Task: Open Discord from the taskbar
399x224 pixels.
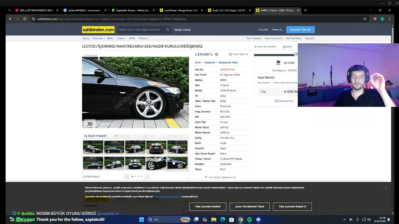Action: (258, 220)
